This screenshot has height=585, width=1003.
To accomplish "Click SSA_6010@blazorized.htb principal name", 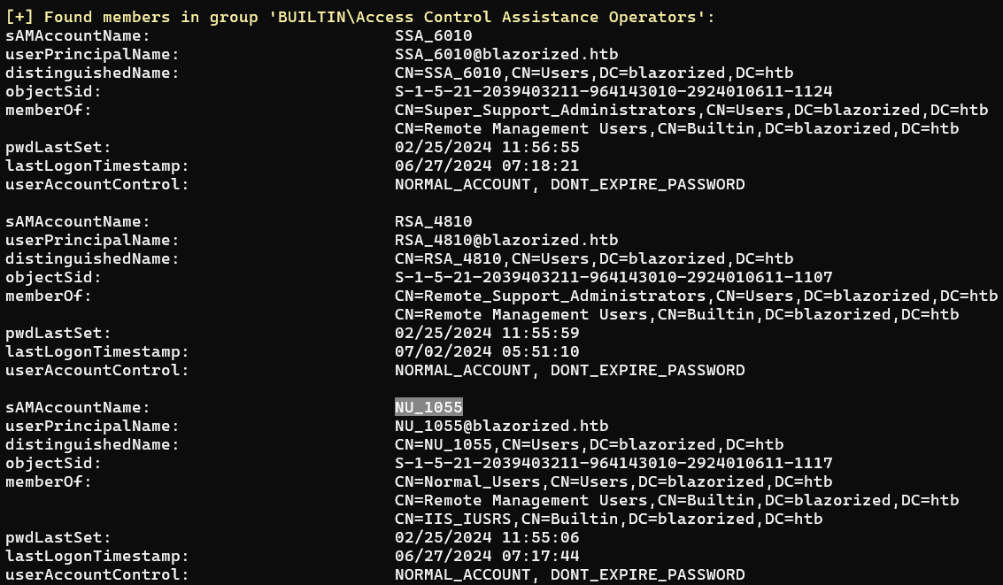I will [506, 54].
